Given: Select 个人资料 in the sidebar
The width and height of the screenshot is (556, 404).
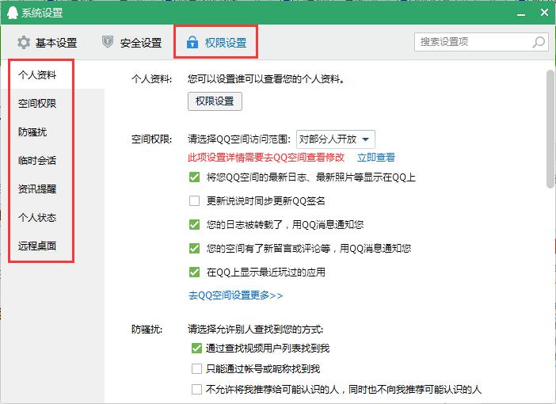Looking at the screenshot, I should pyautogui.click(x=37, y=74).
